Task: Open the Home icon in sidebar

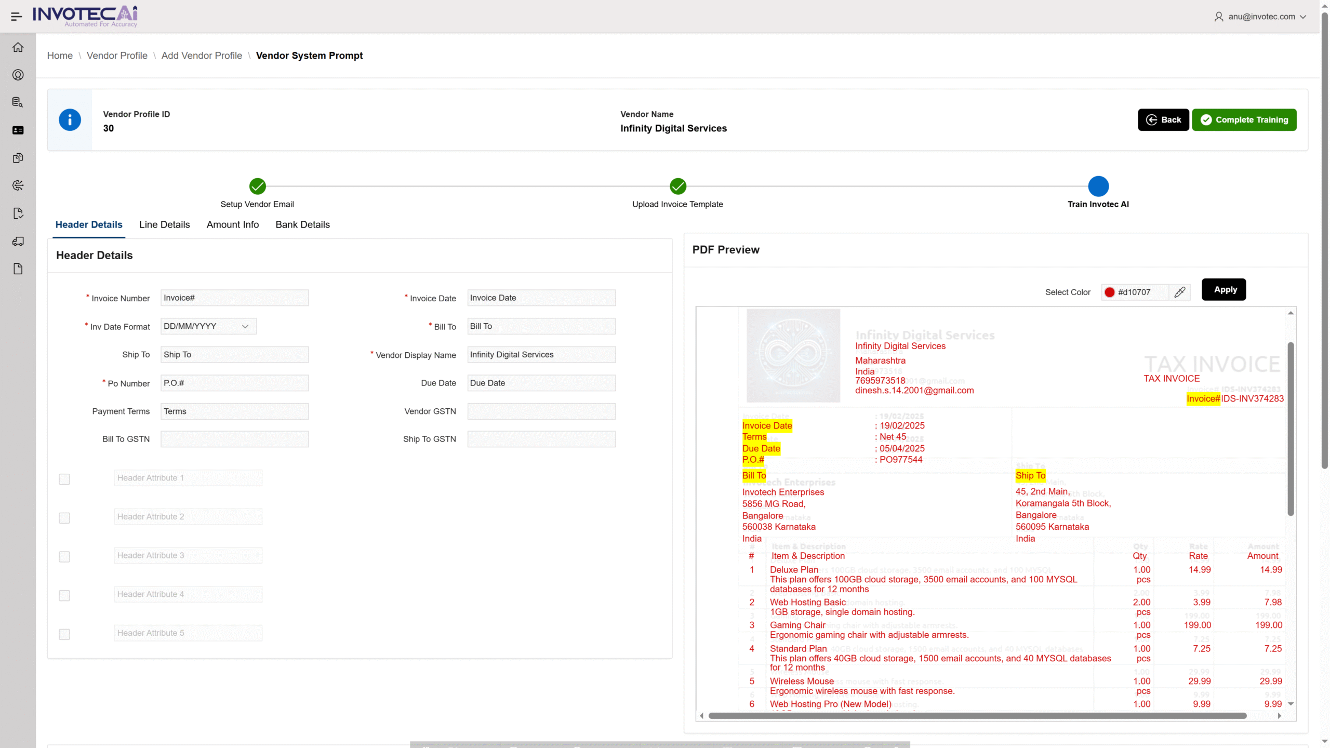Action: pos(18,47)
